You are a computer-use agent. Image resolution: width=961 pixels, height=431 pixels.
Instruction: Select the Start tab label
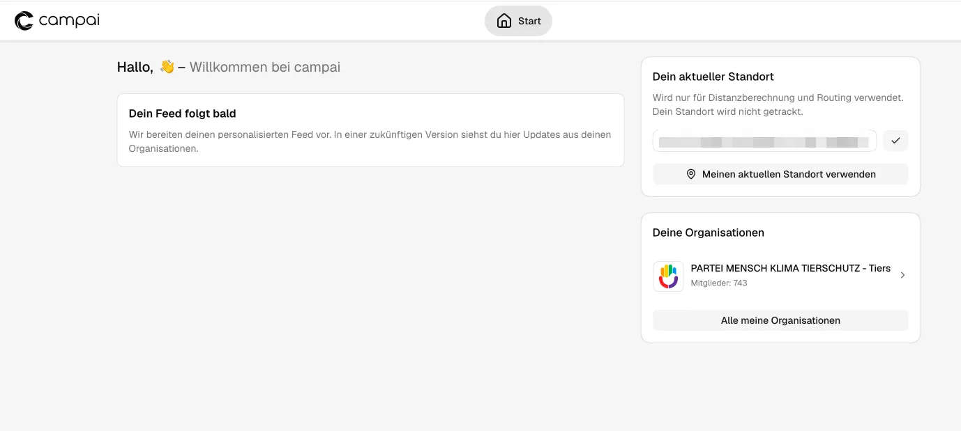529,21
